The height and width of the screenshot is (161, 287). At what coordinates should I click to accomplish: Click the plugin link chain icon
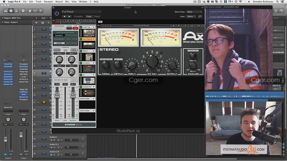point(200,17)
